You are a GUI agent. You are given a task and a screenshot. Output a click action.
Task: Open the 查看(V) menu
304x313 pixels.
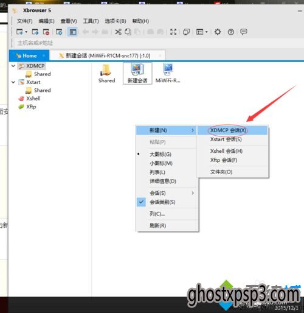69,21
